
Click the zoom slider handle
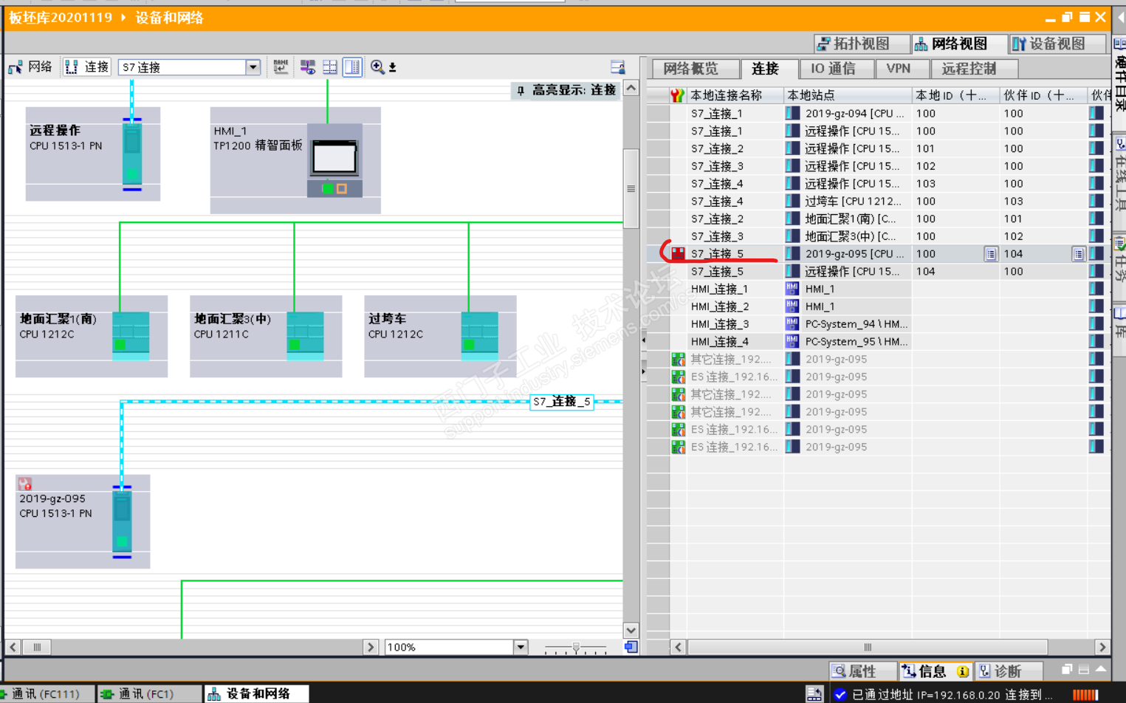576,648
